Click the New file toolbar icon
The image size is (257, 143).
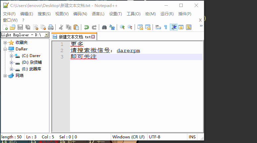(5, 27)
